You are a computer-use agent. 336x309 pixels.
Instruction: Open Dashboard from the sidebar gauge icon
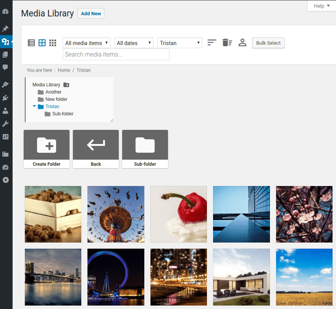coord(5,11)
